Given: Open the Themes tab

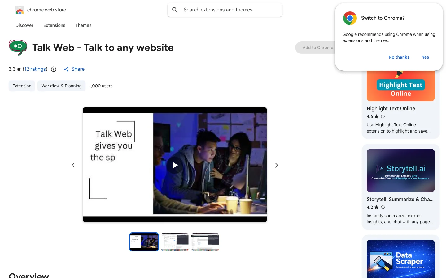Looking at the screenshot, I should [83, 25].
